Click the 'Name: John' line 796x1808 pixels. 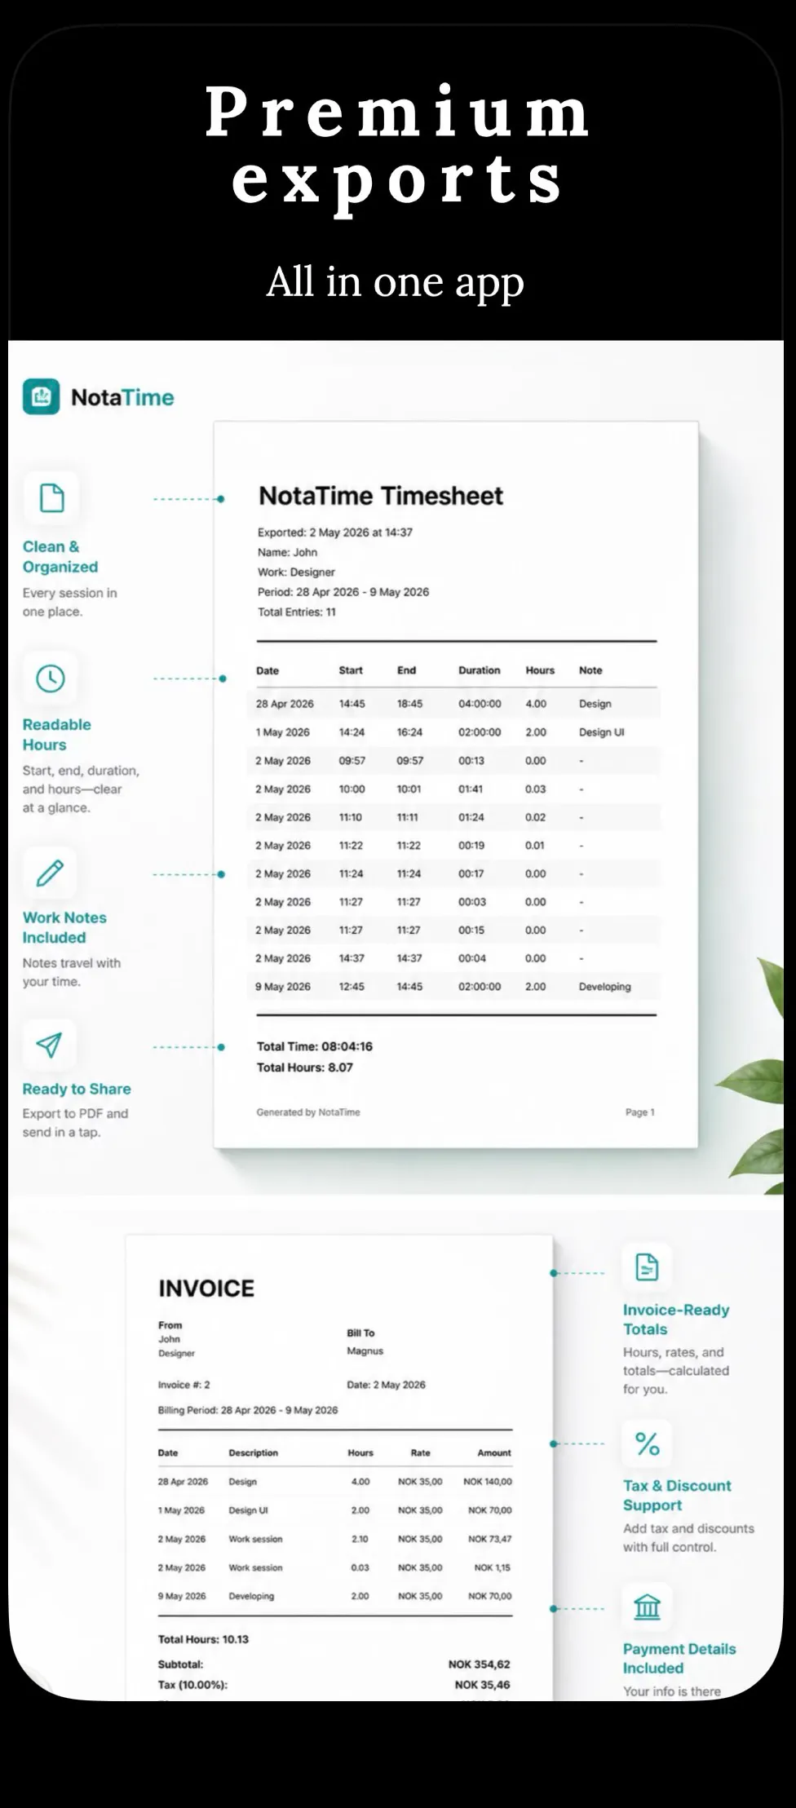point(287,552)
